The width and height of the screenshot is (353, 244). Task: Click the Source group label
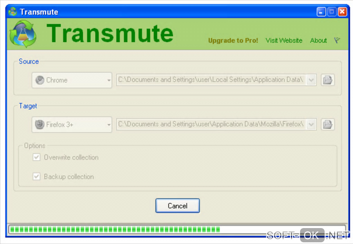pyautogui.click(x=29, y=61)
